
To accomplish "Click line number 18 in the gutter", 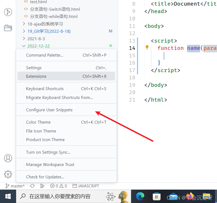I will [132, 78].
